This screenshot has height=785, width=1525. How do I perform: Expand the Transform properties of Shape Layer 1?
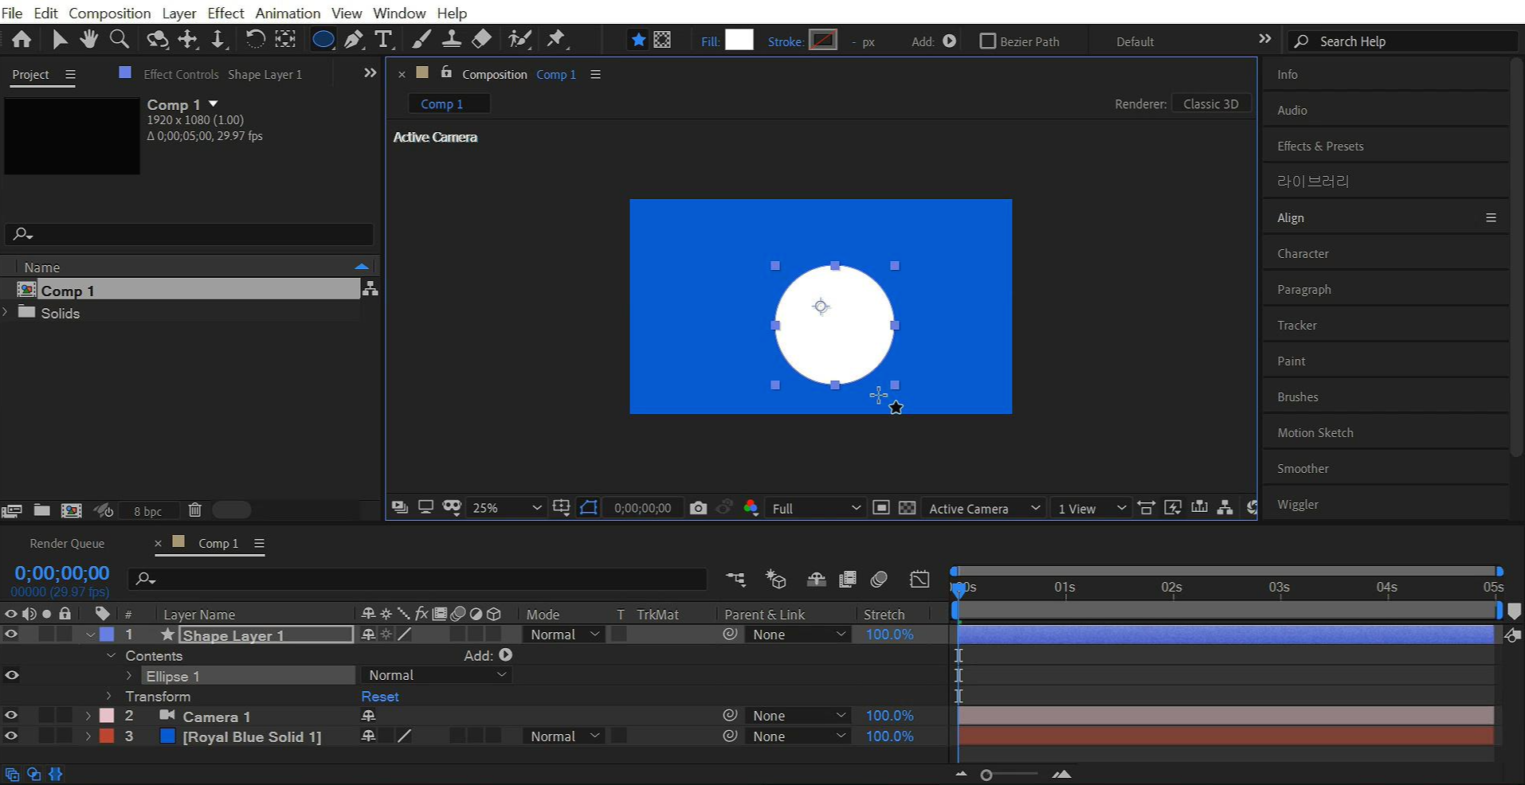[x=109, y=696]
